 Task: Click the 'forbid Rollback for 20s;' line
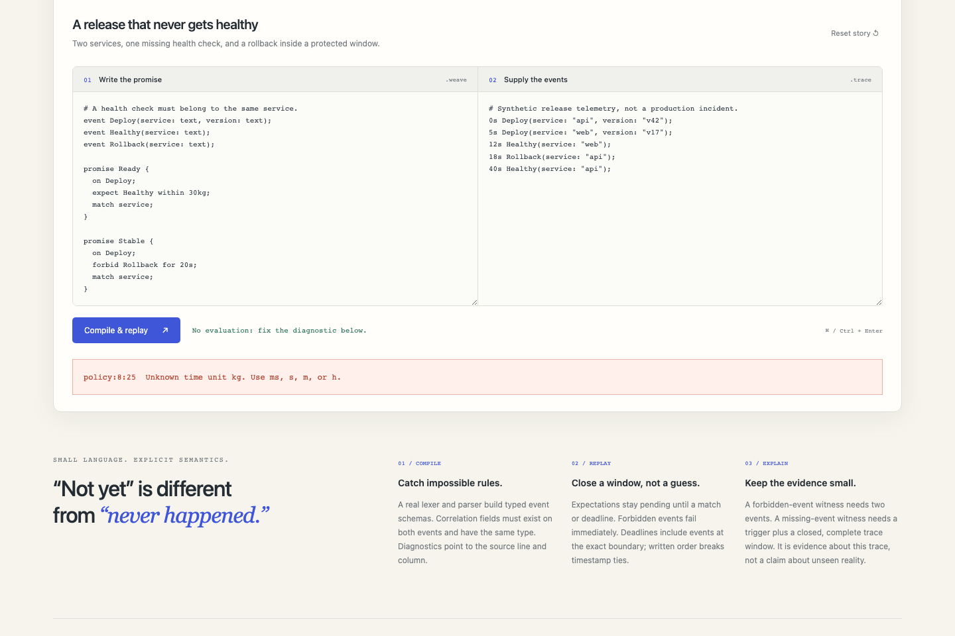click(145, 265)
